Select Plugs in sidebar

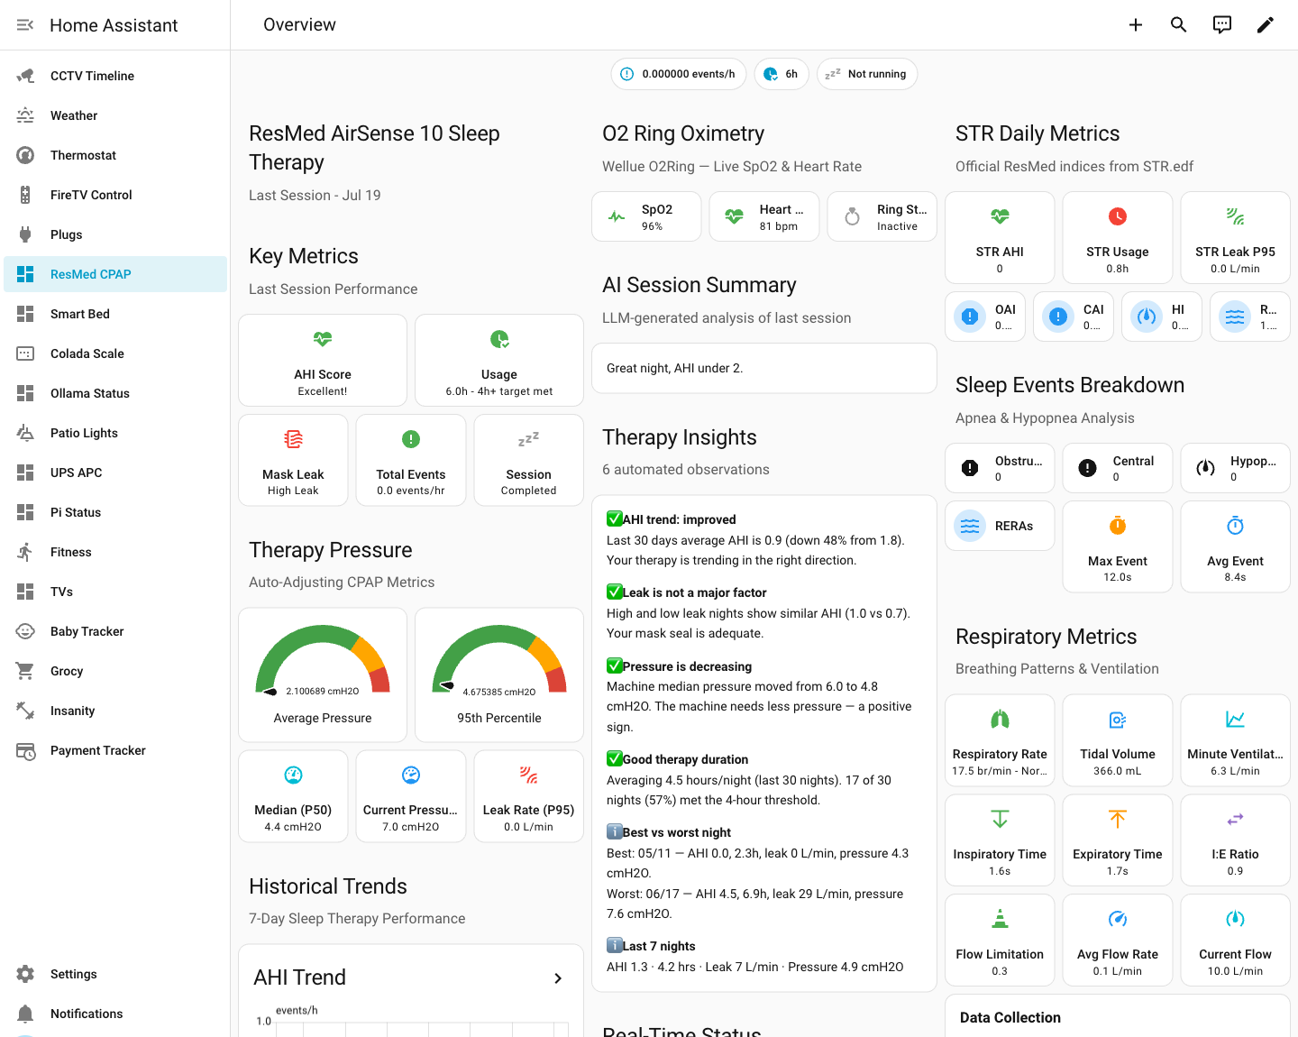point(115,234)
